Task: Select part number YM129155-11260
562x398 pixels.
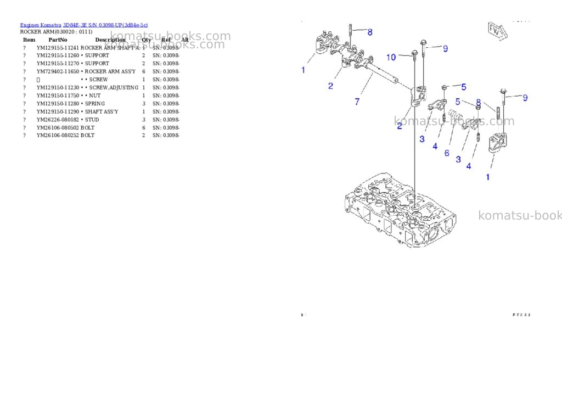Action: [x=58, y=55]
